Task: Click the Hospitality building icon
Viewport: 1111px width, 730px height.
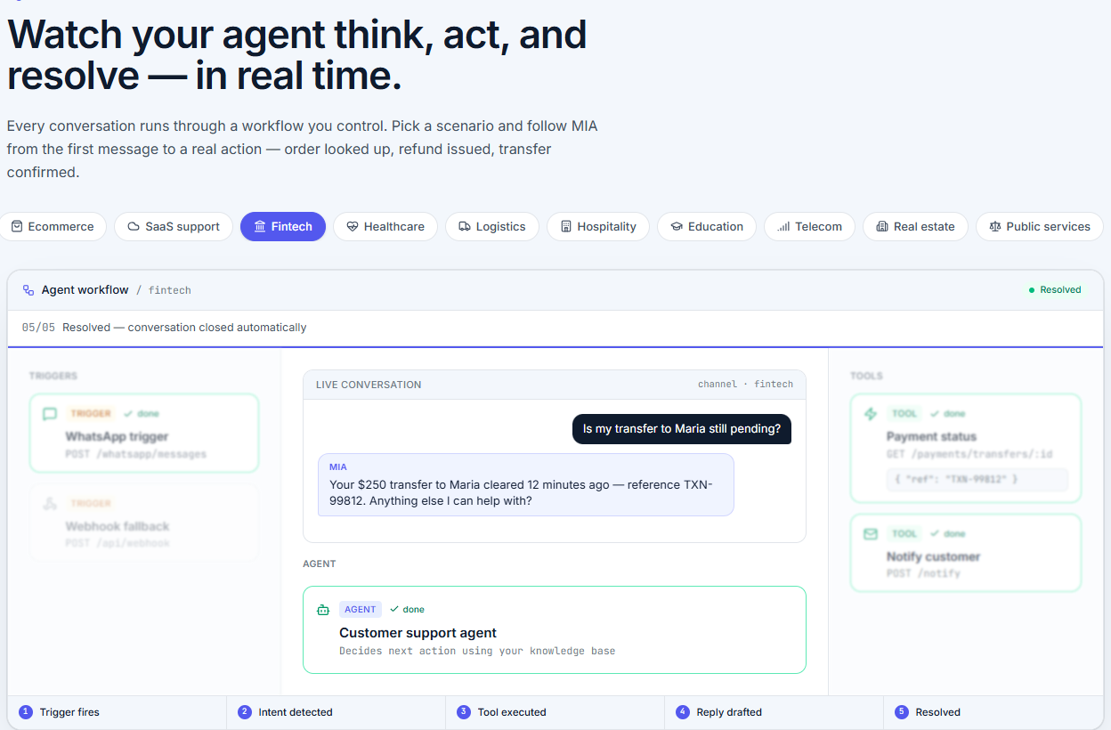Action: (566, 226)
